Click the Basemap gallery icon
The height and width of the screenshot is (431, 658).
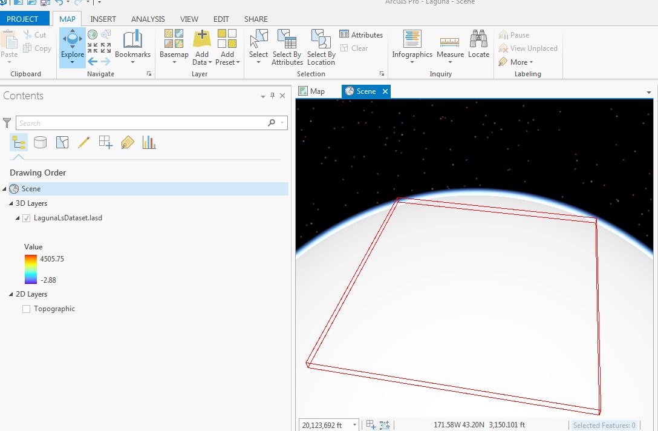(174, 39)
